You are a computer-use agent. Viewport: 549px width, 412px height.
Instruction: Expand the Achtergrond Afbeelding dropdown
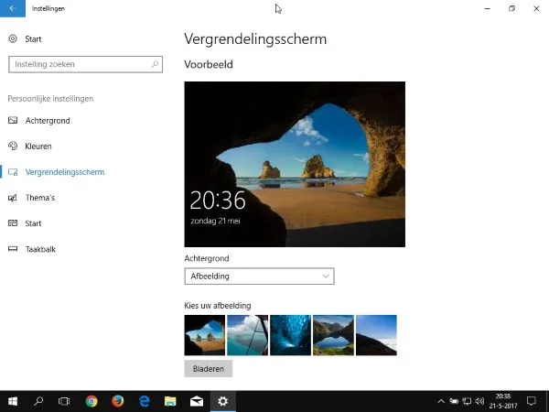click(259, 276)
